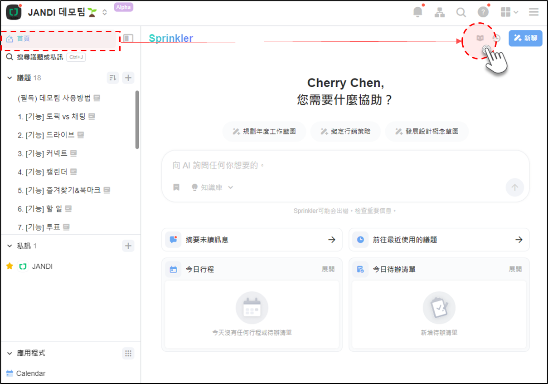Open topic 4. [기능] 캘린더
Viewport: 548px width, 384px height.
[47, 172]
